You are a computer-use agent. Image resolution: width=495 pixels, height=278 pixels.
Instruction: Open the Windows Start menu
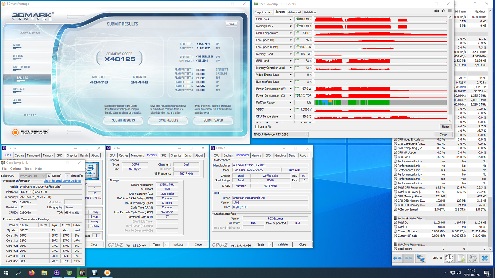(6, 273)
